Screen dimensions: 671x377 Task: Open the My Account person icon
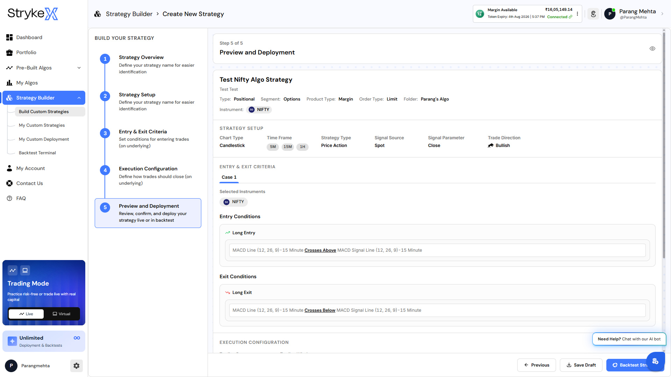pos(9,168)
